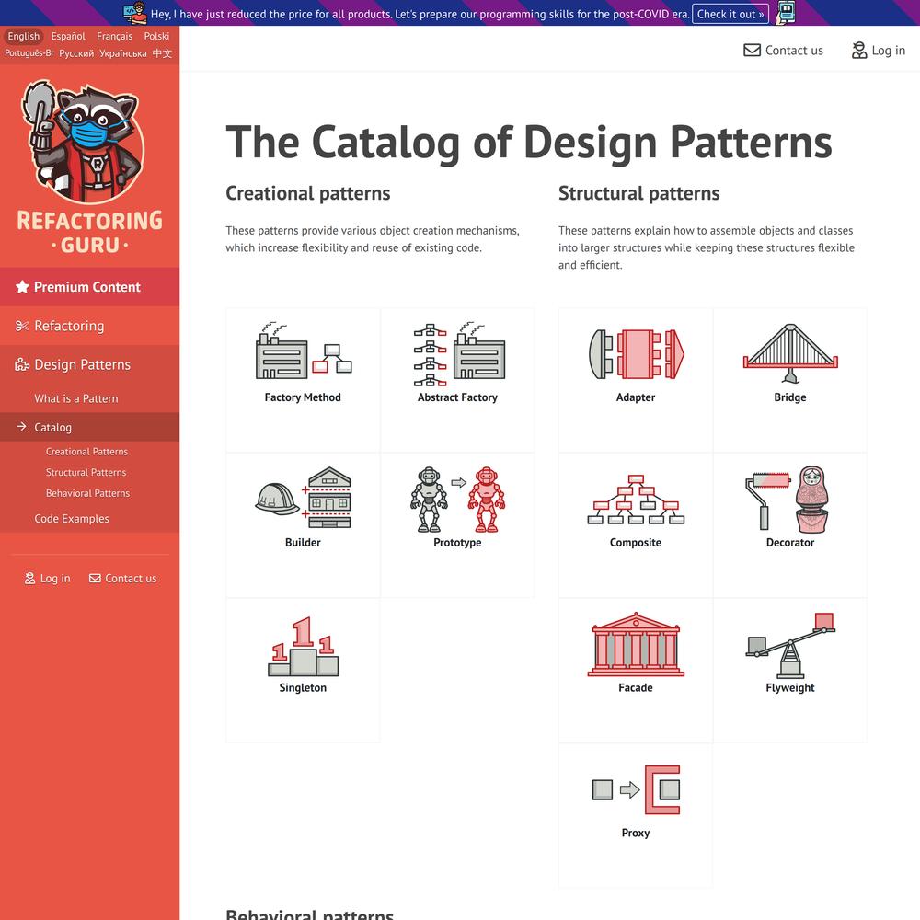Click the user icon beside header Log in
Image resolution: width=920 pixels, height=920 pixels.
pos(859,51)
